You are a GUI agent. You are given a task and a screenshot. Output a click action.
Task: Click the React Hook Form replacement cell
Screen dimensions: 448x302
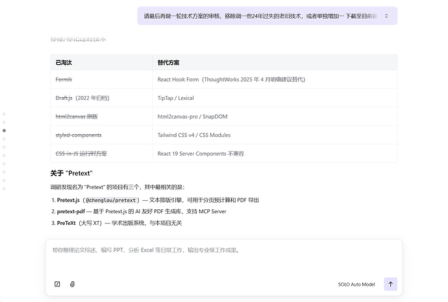click(x=230, y=80)
